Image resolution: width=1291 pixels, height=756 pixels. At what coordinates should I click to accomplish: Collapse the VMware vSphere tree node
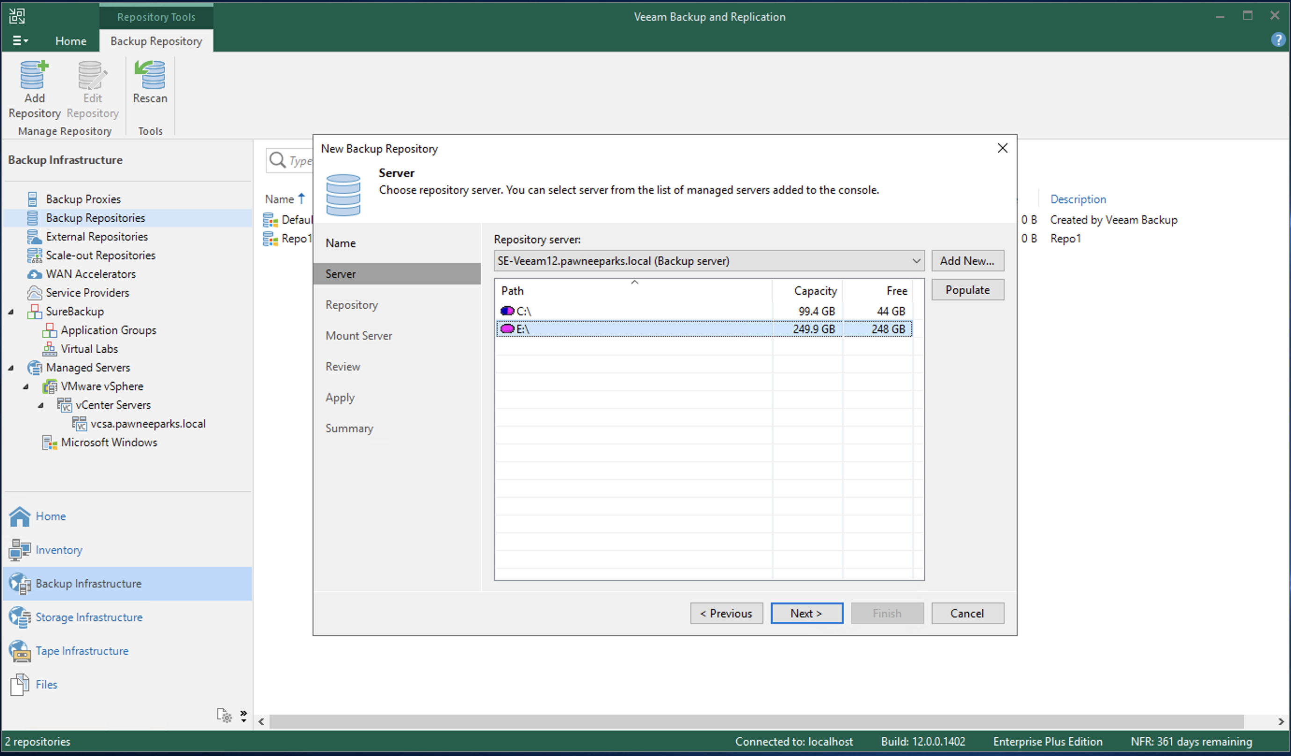26,386
